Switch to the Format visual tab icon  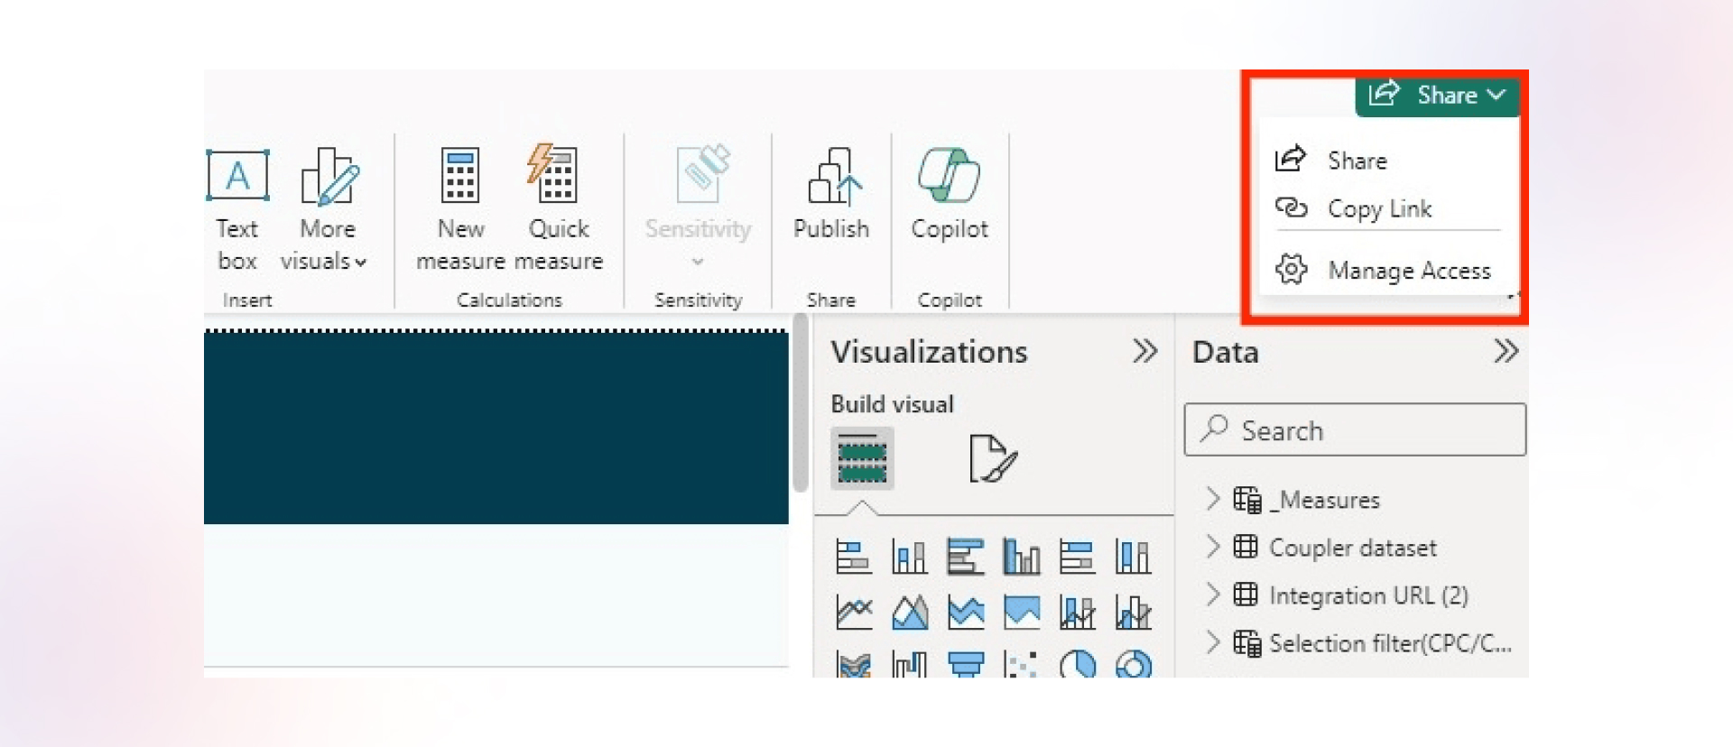[992, 458]
